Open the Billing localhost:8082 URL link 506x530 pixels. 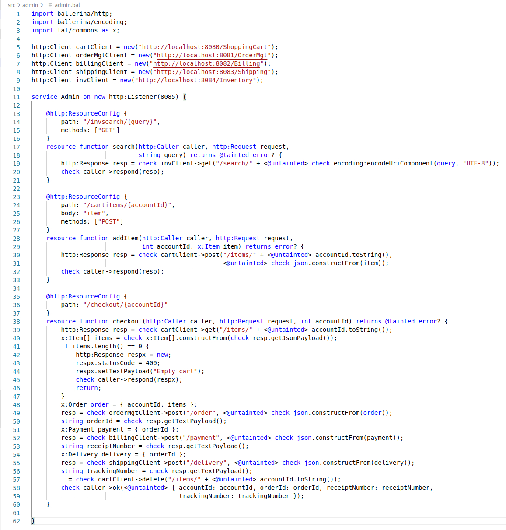pyautogui.click(x=206, y=63)
